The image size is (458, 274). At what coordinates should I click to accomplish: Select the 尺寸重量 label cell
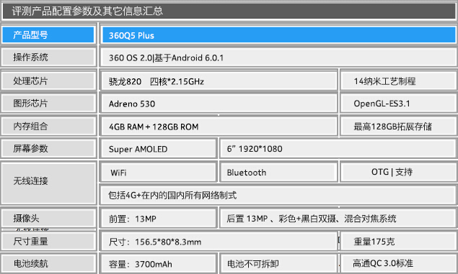pos(48,241)
